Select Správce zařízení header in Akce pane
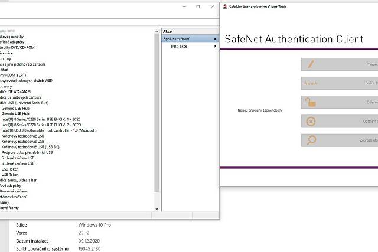Screen dimensions: 378x252 [190, 39]
